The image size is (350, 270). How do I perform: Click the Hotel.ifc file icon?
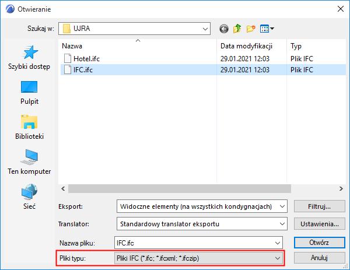pyautogui.click(x=68, y=58)
